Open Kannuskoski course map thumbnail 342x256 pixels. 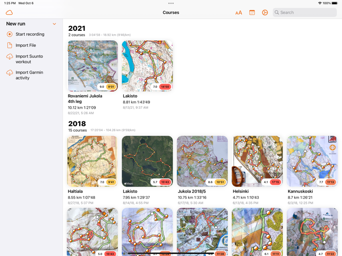coord(312,161)
